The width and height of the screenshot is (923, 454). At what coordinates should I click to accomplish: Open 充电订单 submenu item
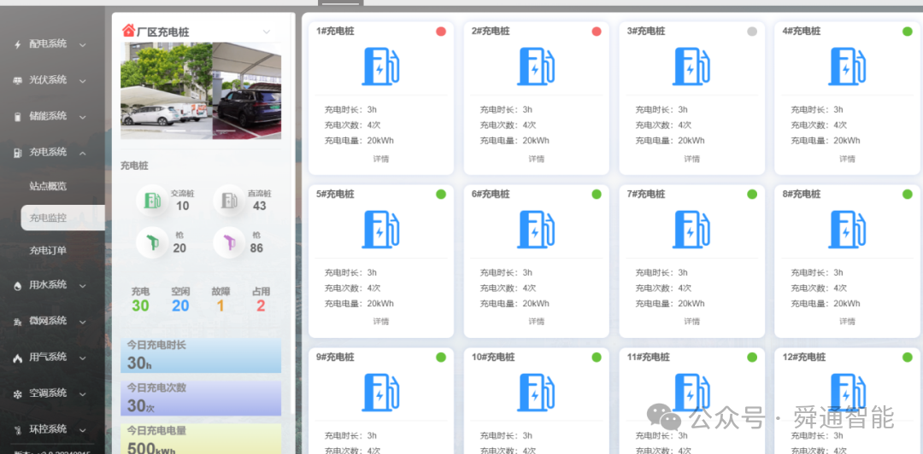[48, 251]
